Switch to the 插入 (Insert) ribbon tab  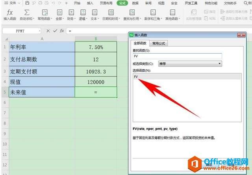pos(90,3)
